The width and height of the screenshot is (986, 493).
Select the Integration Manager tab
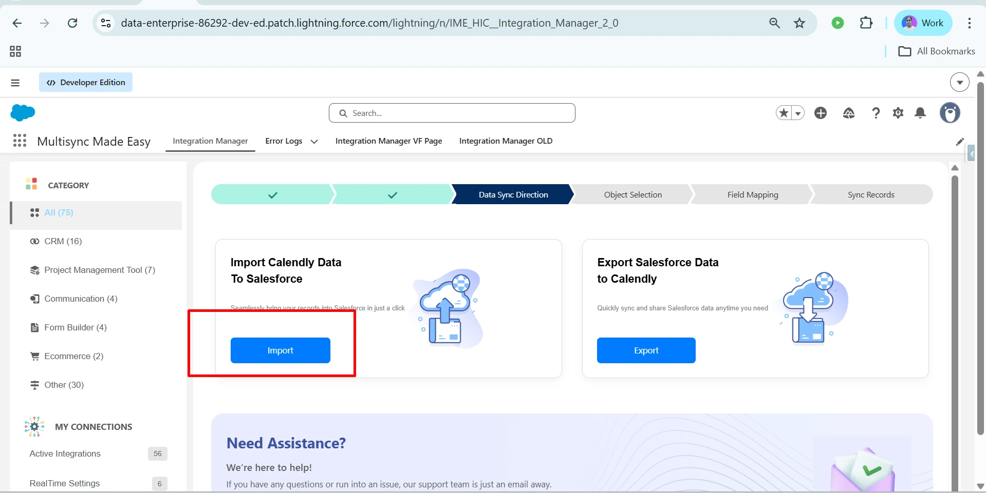point(210,141)
